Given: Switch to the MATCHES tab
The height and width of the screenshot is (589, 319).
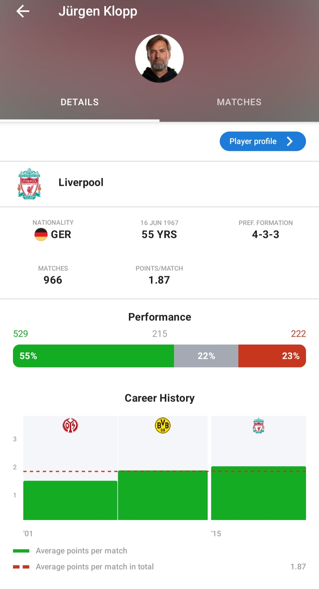Looking at the screenshot, I should coord(239,102).
